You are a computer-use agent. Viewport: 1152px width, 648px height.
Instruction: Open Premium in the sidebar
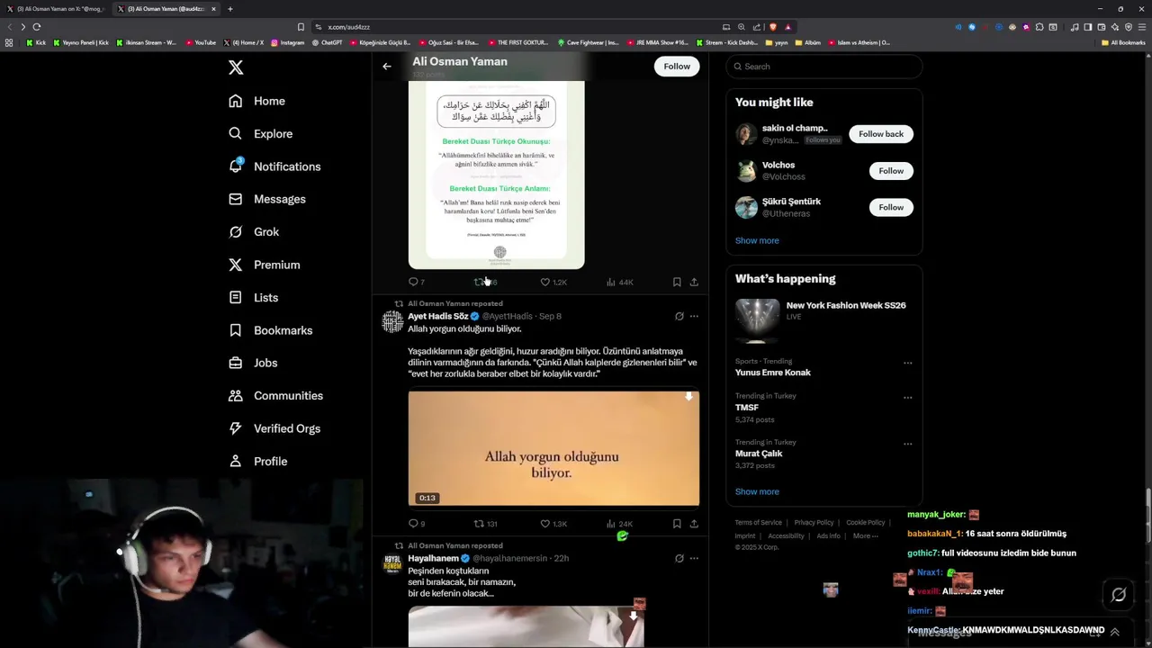[265, 265]
